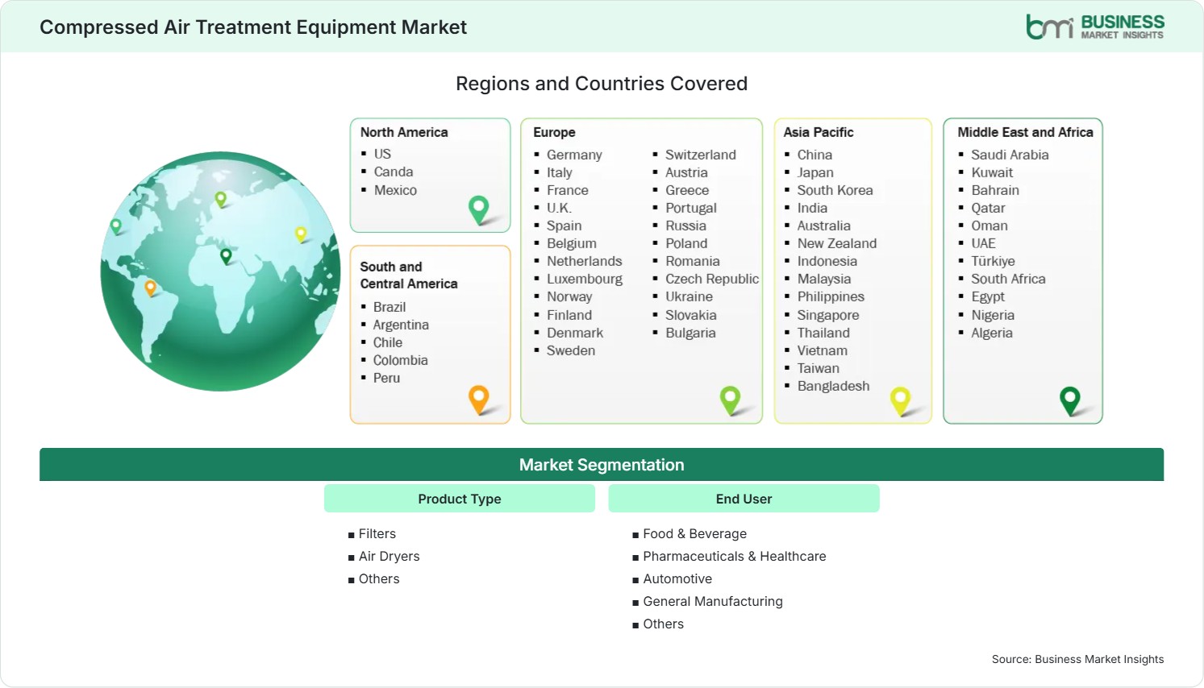Click the Source: Business Market Insights note
The width and height of the screenshot is (1204, 688).
pos(1077,659)
